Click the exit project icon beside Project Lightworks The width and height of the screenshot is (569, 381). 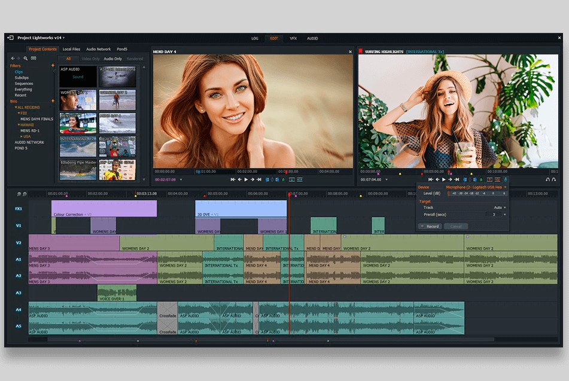coord(11,38)
